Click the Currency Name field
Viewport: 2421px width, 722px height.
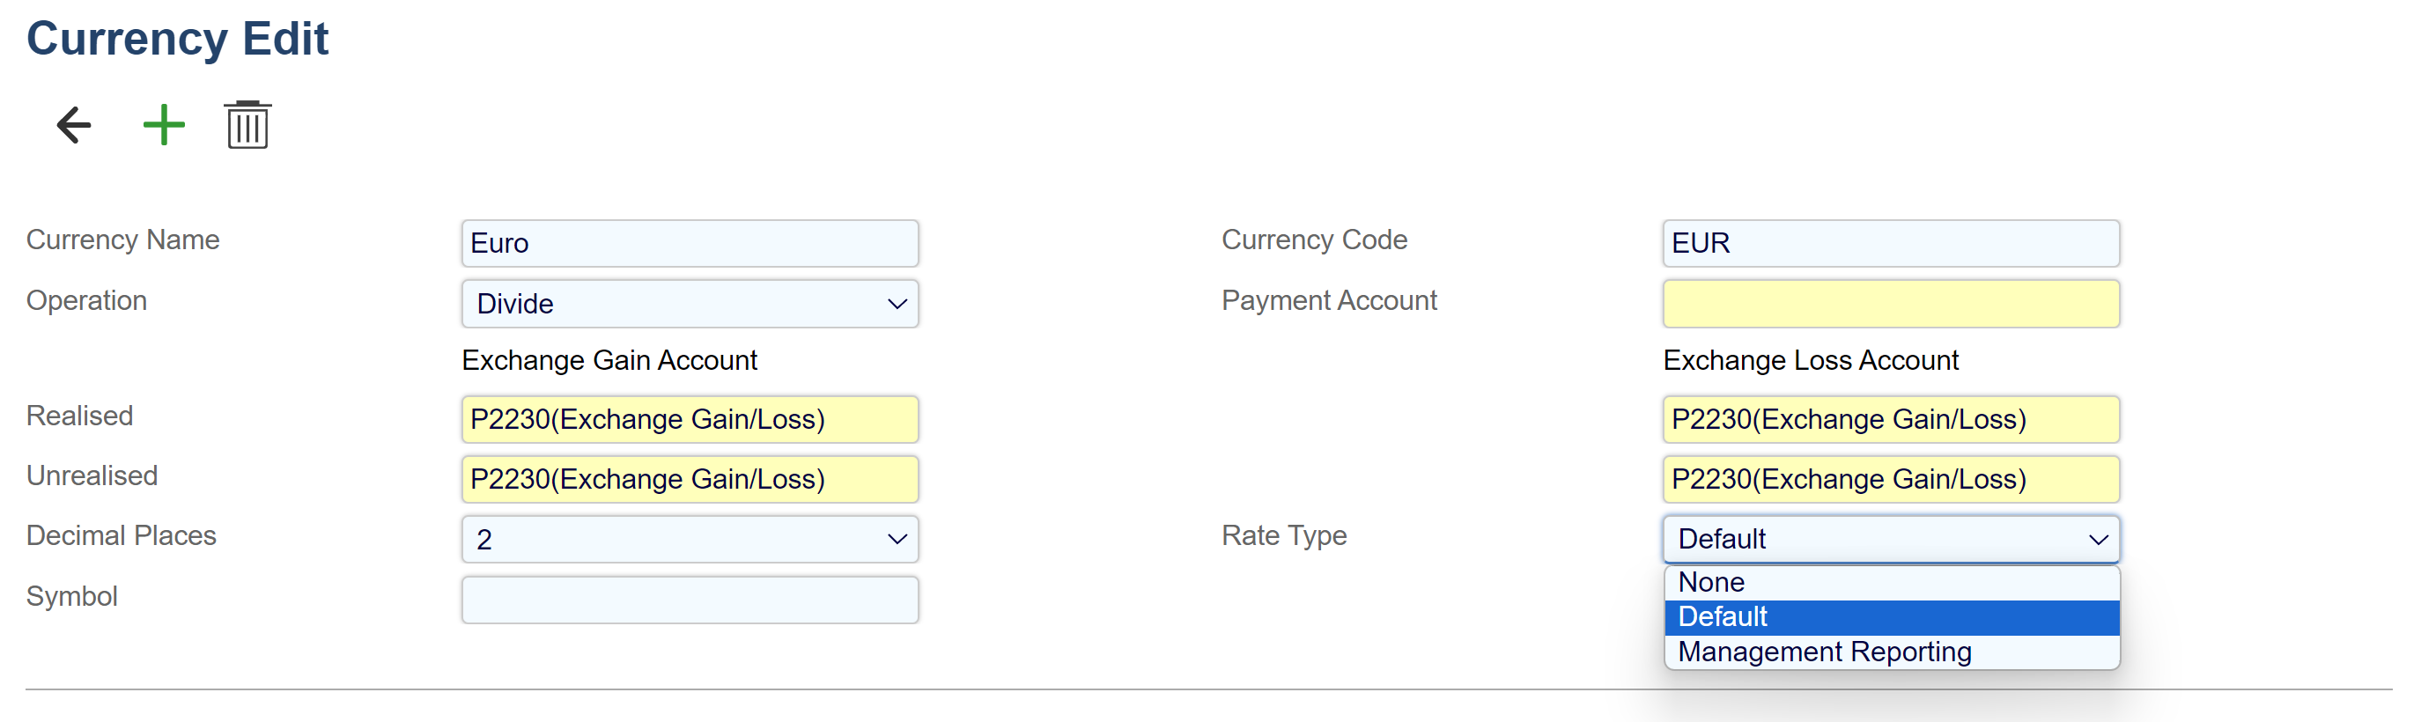pyautogui.click(x=689, y=244)
